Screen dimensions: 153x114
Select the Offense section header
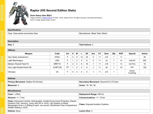(x=78, y=50)
